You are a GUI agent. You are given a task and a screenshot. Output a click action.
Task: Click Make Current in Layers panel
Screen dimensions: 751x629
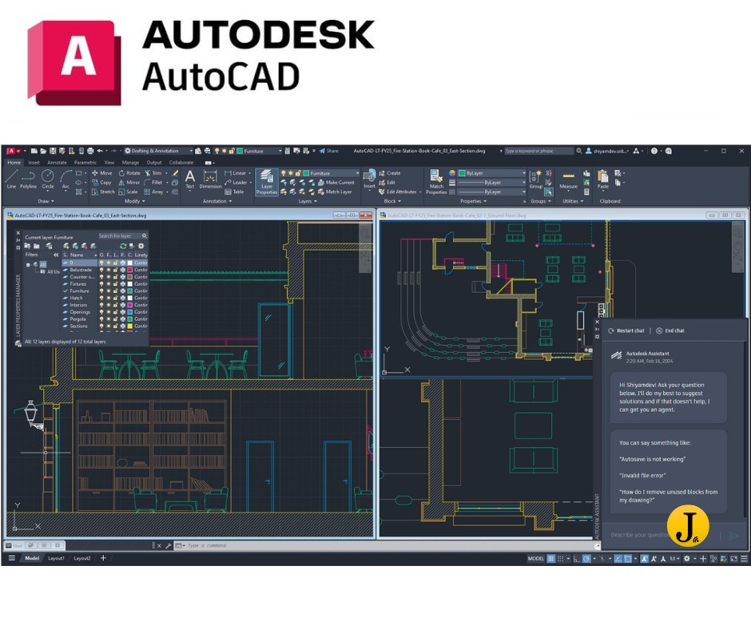coord(336,182)
